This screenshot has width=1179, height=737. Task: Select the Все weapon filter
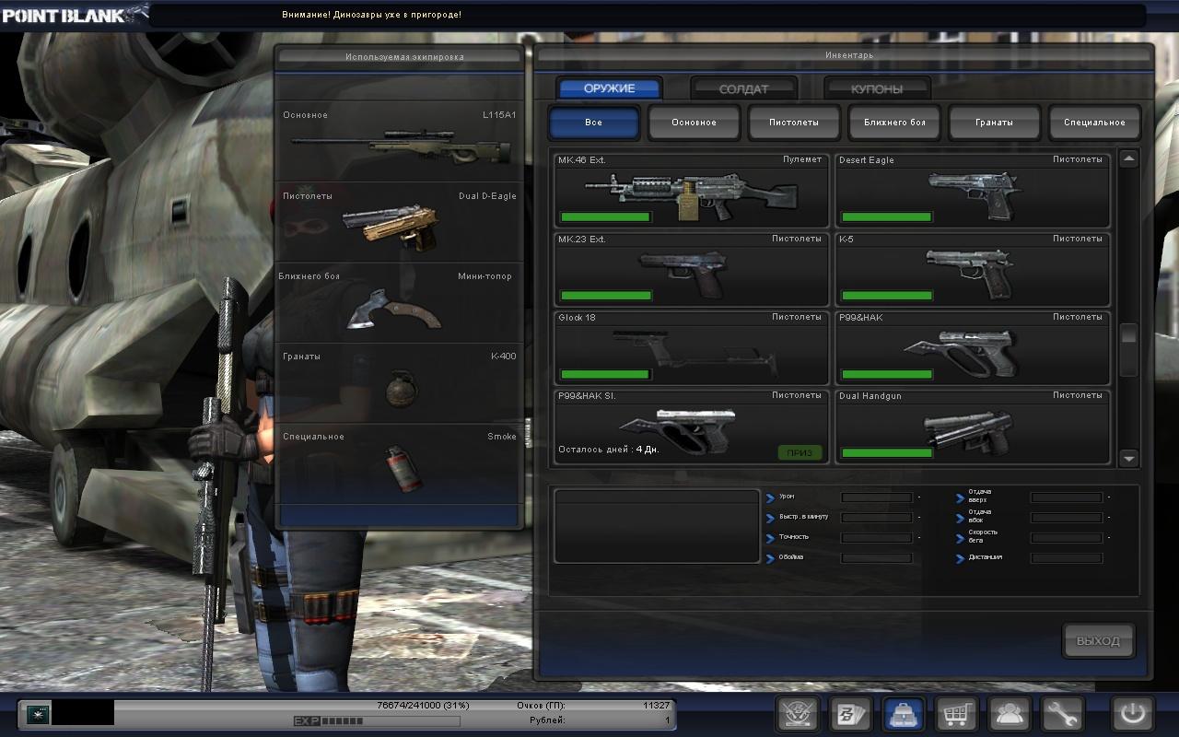(x=594, y=123)
